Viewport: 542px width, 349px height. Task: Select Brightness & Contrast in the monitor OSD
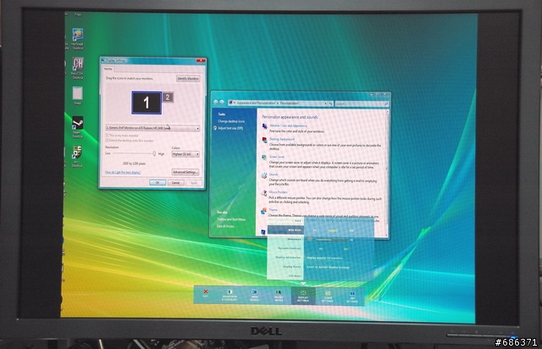click(x=230, y=296)
